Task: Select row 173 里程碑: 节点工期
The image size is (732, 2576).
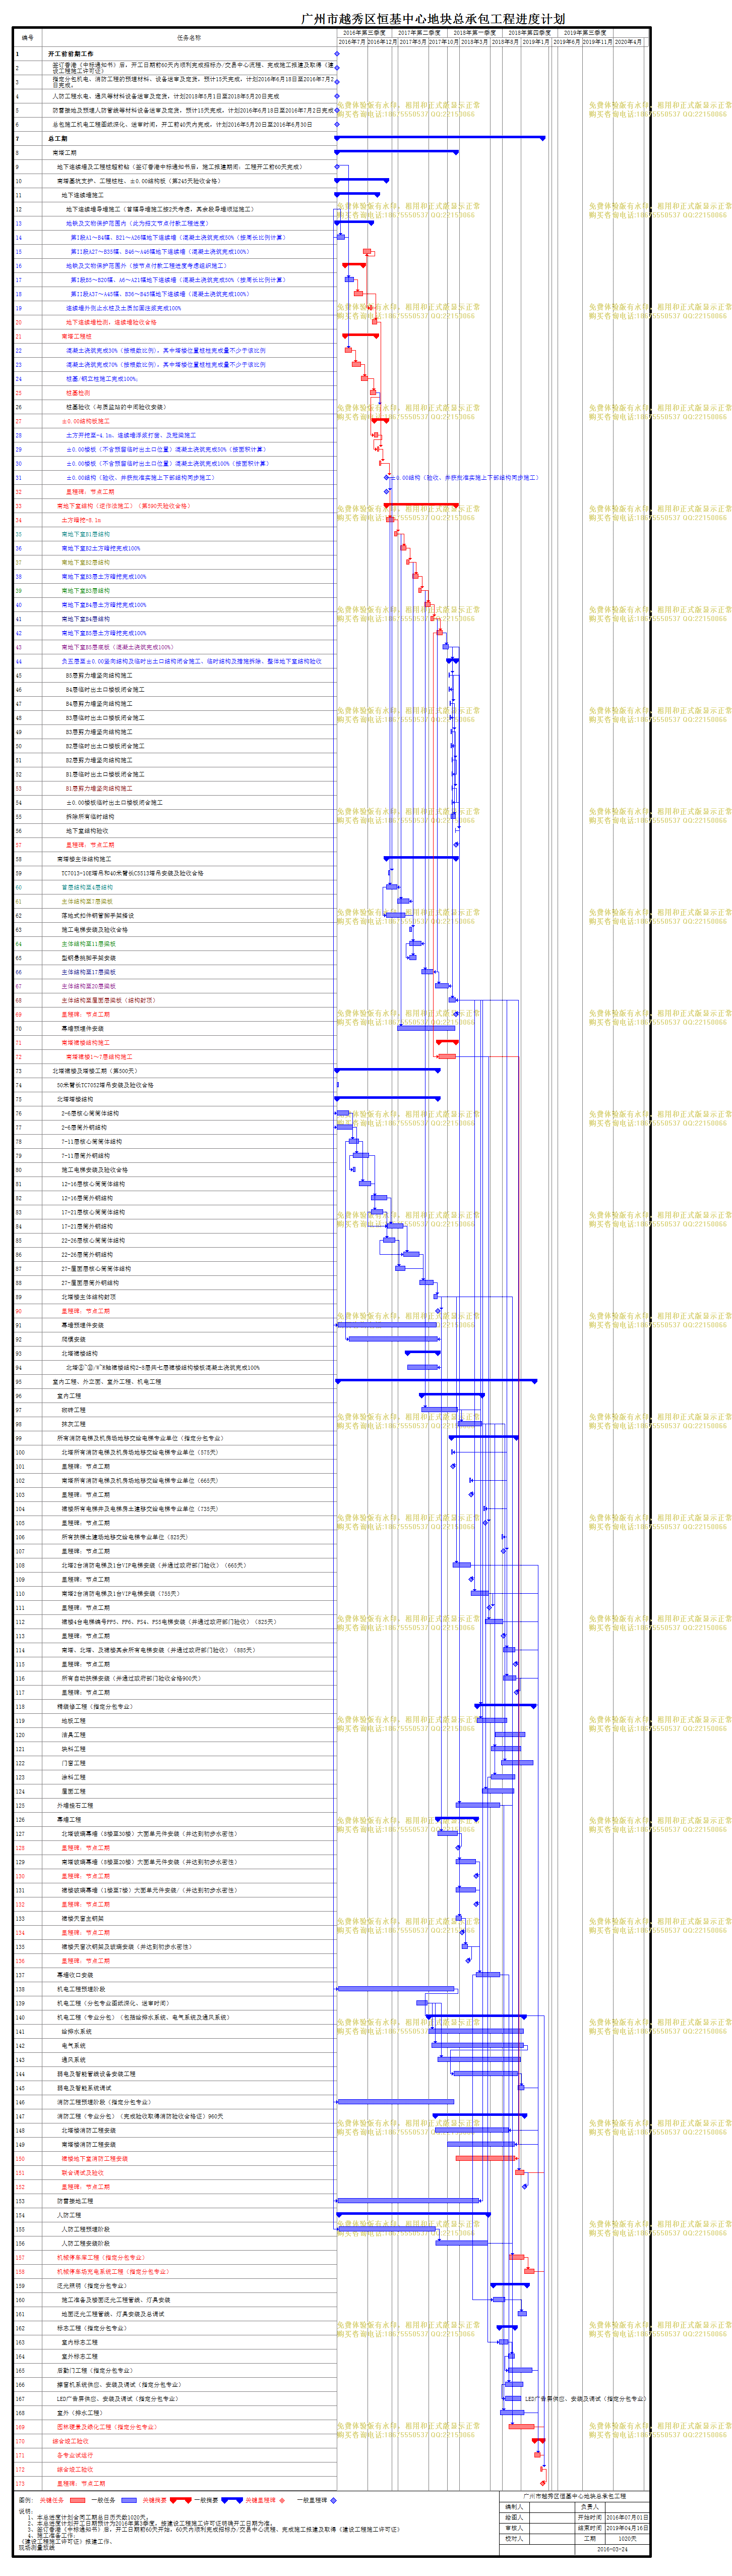Action: [175, 2483]
